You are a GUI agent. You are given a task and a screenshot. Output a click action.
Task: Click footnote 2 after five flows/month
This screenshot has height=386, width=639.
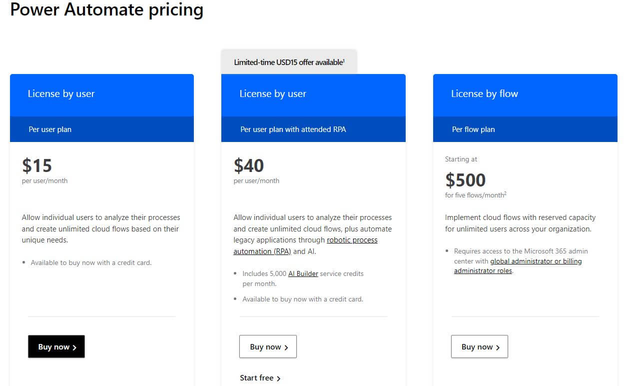(505, 193)
